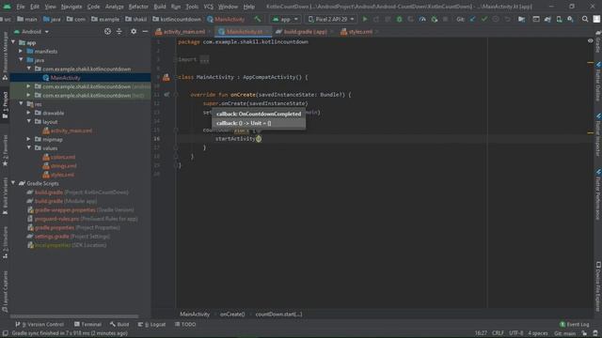Open the app run configuration dropdown

285,19
